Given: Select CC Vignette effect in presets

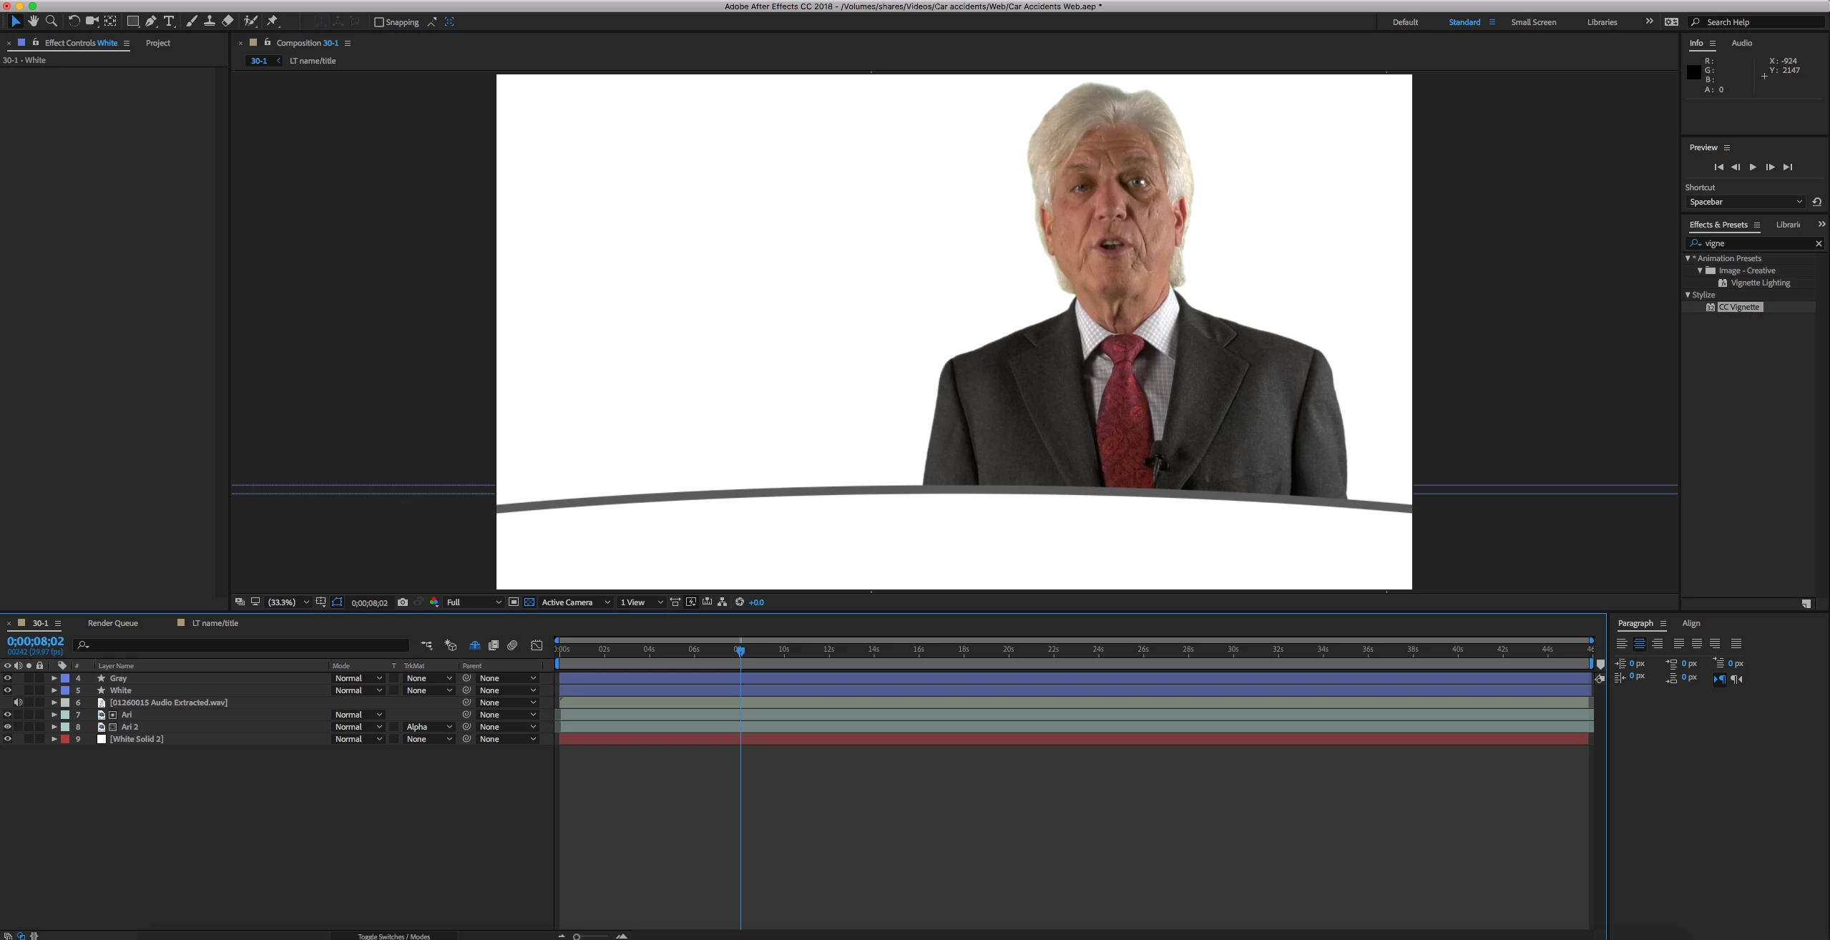Looking at the screenshot, I should tap(1740, 307).
